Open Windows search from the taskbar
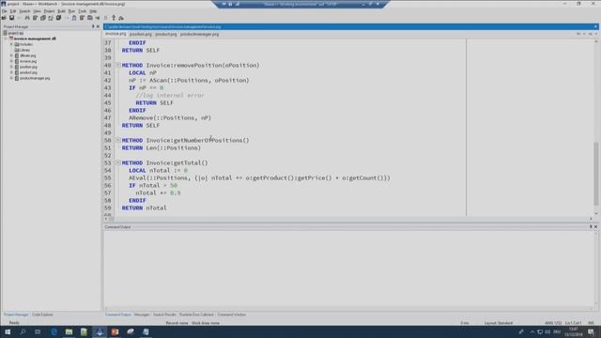Screen dimensions: 601x338 click(x=23, y=331)
